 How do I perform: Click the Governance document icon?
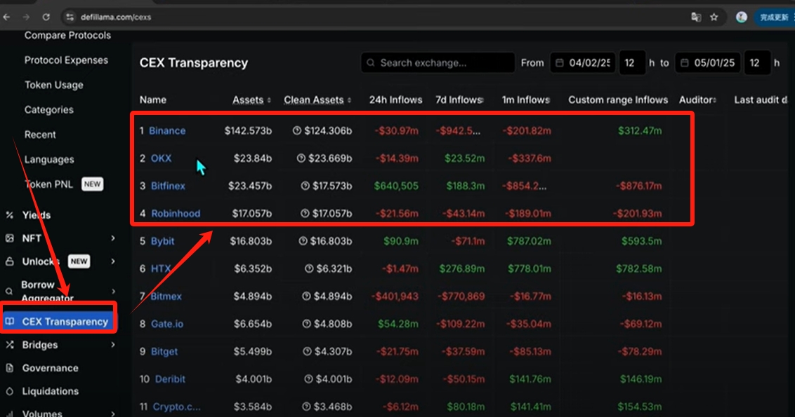click(x=10, y=368)
